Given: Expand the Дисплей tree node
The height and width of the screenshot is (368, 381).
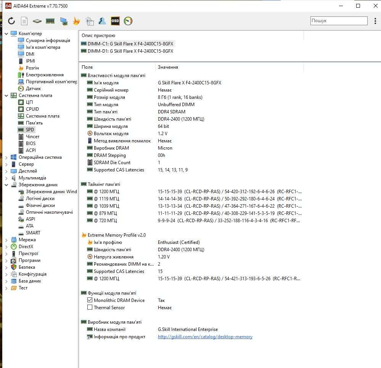Looking at the screenshot, I should tap(6, 171).
